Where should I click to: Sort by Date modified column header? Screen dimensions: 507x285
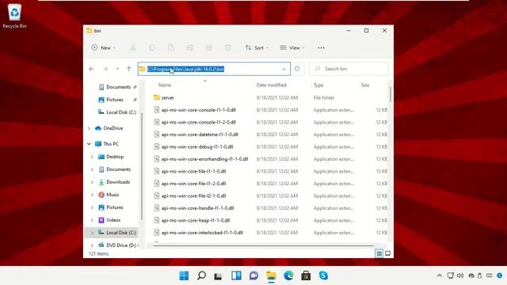coord(271,85)
